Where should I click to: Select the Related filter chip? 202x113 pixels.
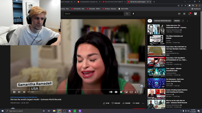[177, 21]
